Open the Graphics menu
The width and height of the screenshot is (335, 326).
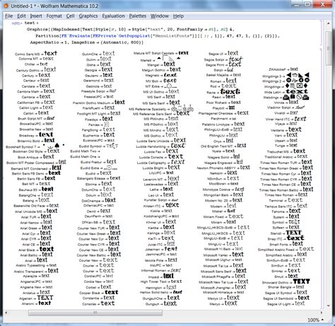[88, 16]
